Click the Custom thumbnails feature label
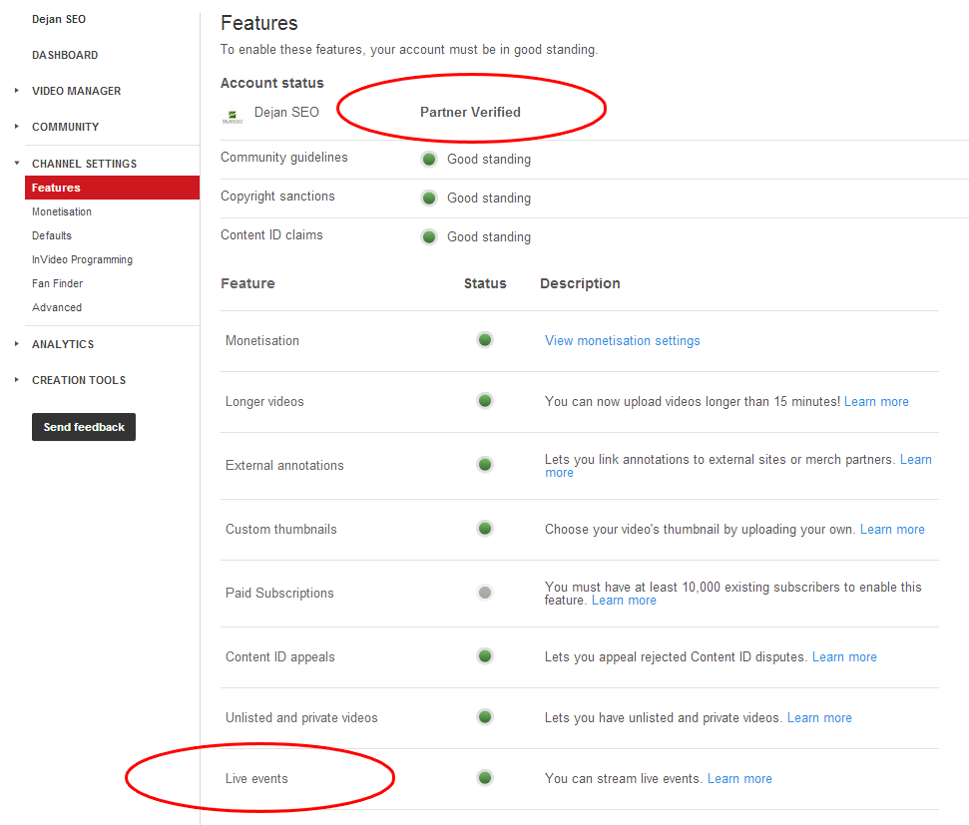 pyautogui.click(x=281, y=529)
